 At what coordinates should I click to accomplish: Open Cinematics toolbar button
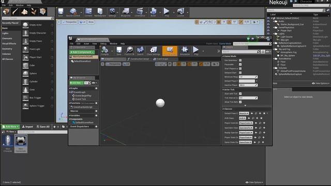click(140, 12)
